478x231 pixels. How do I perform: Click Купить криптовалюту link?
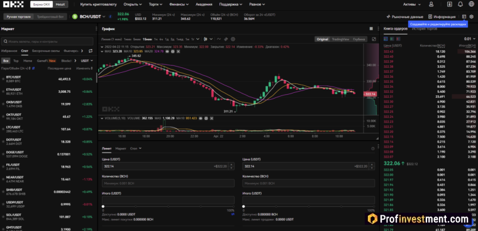coord(98,4)
